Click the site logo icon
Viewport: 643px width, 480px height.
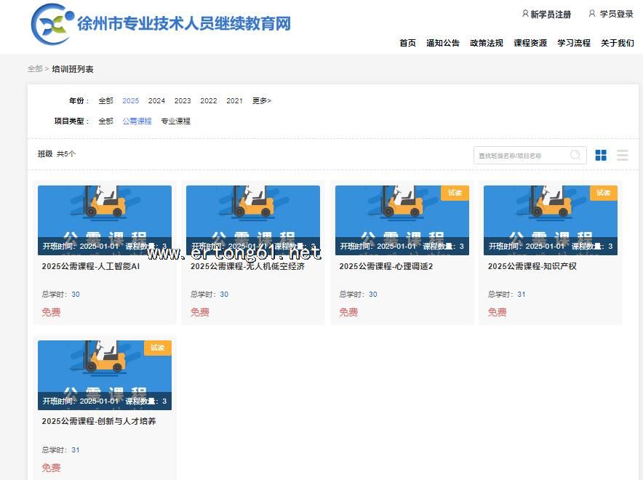52,23
